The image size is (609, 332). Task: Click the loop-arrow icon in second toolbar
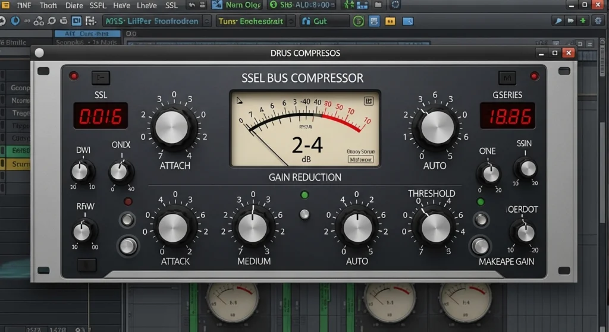point(52,21)
